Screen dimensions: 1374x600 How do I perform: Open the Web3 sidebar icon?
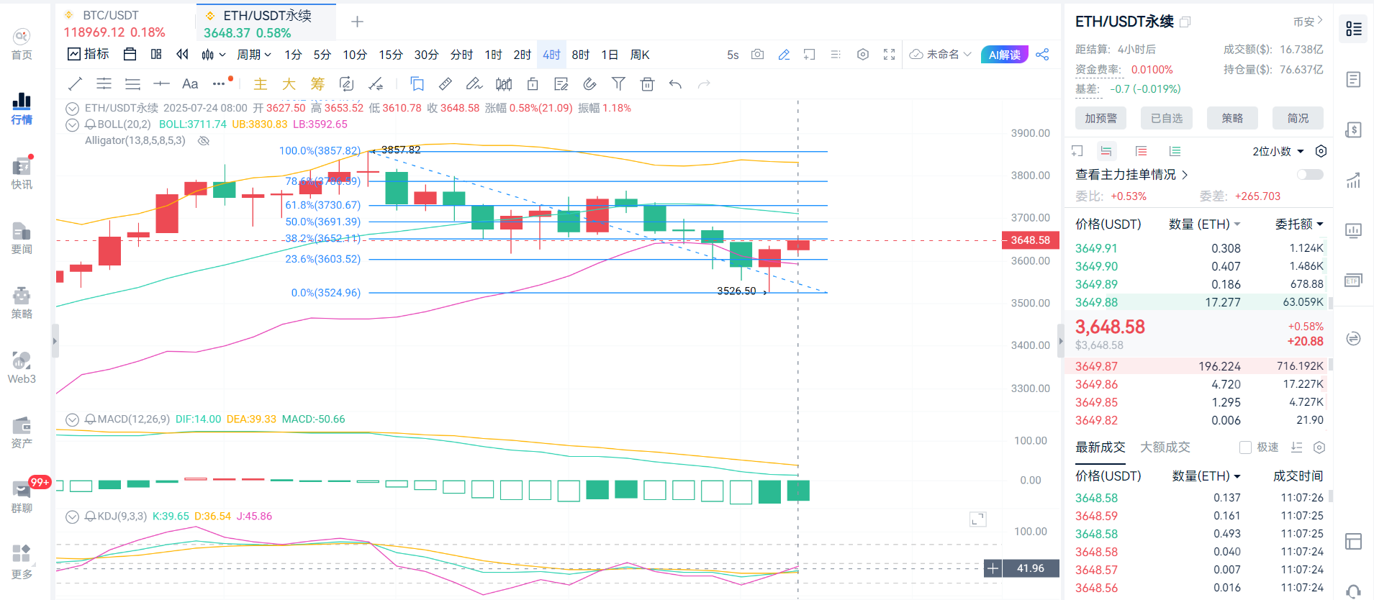click(22, 368)
